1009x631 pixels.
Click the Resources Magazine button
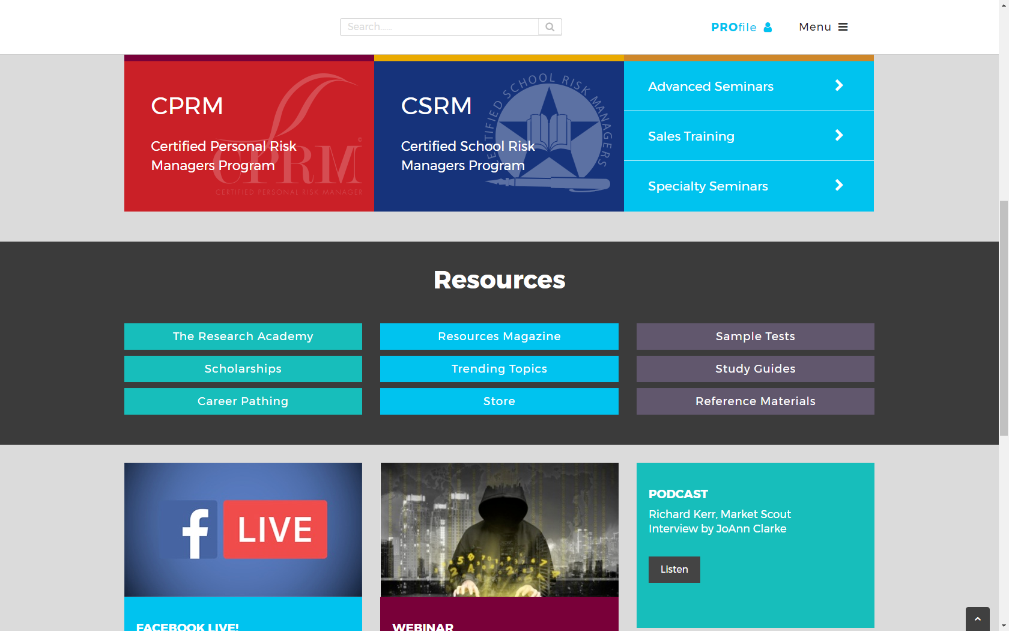coord(499,337)
